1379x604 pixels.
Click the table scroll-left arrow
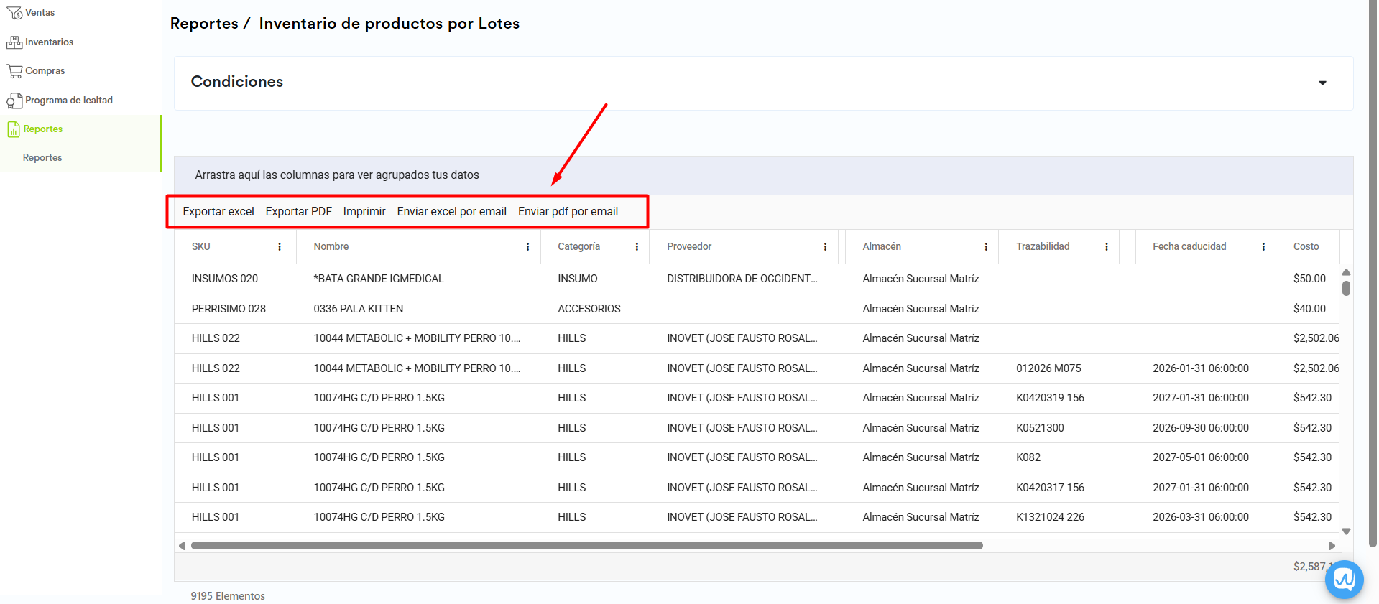coord(182,546)
